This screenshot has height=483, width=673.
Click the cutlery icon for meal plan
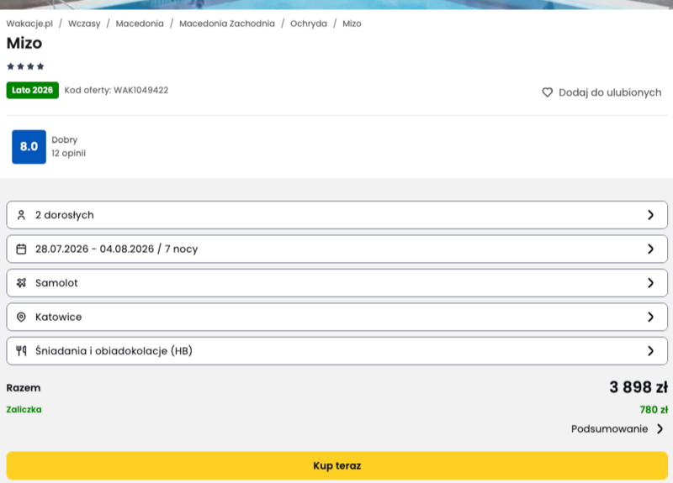point(22,351)
